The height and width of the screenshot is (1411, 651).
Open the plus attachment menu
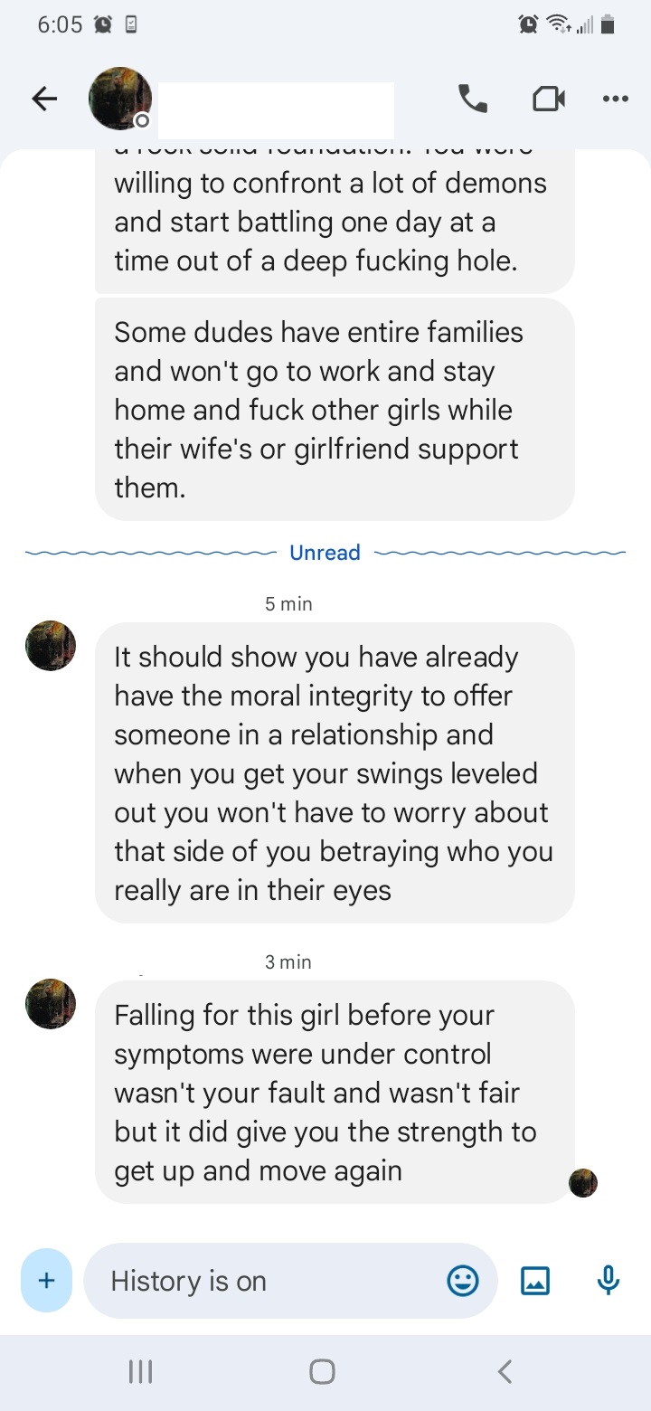tap(46, 1281)
